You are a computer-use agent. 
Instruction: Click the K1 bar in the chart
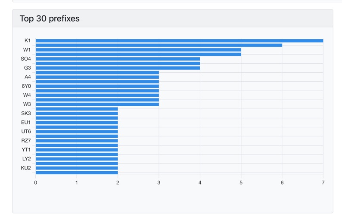click(179, 41)
